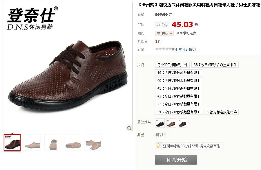
Task: Choose size 41 option
Action: point(179,88)
